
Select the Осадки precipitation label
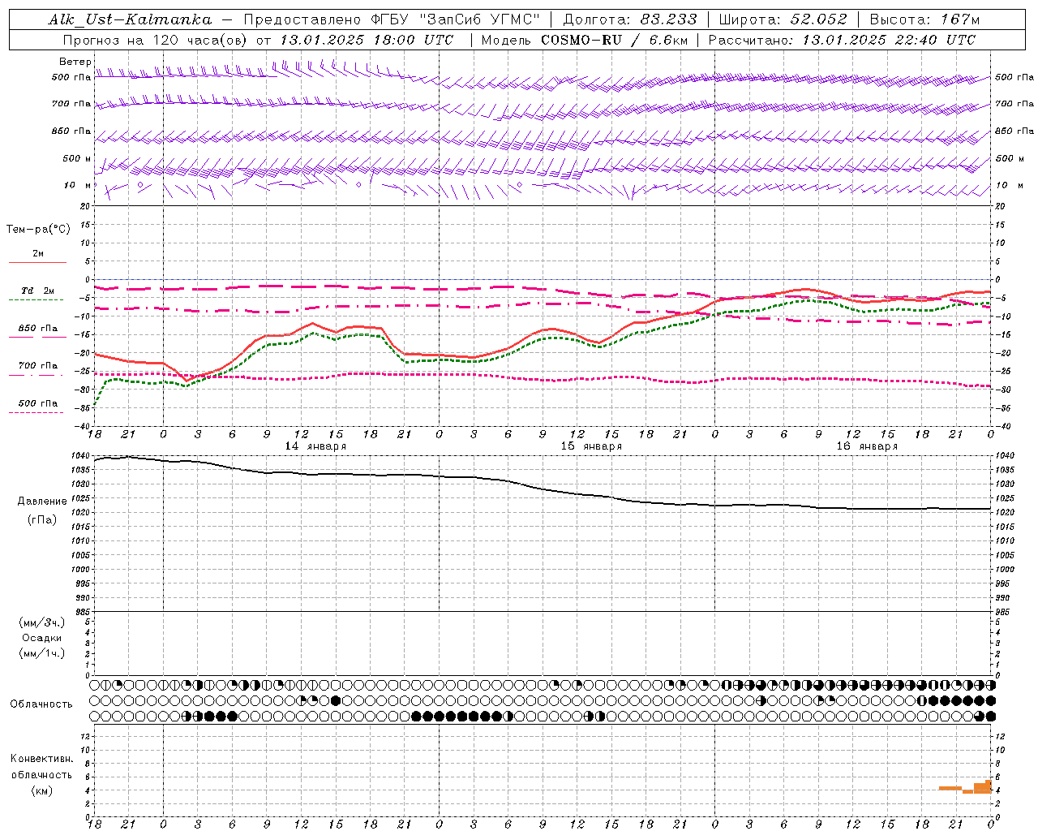click(42, 638)
